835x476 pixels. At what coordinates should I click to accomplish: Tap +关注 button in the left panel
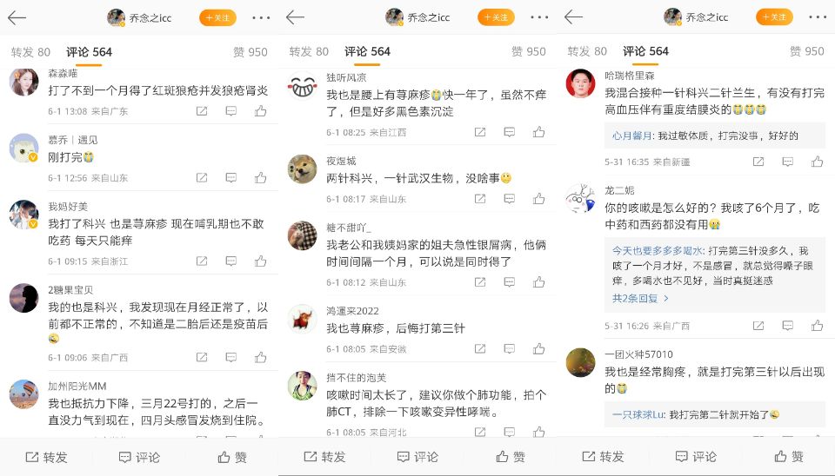tap(217, 18)
